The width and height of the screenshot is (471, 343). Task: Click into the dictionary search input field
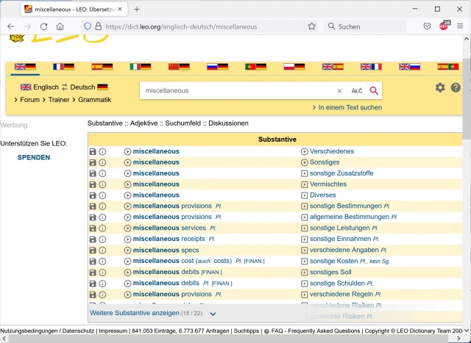pos(235,91)
